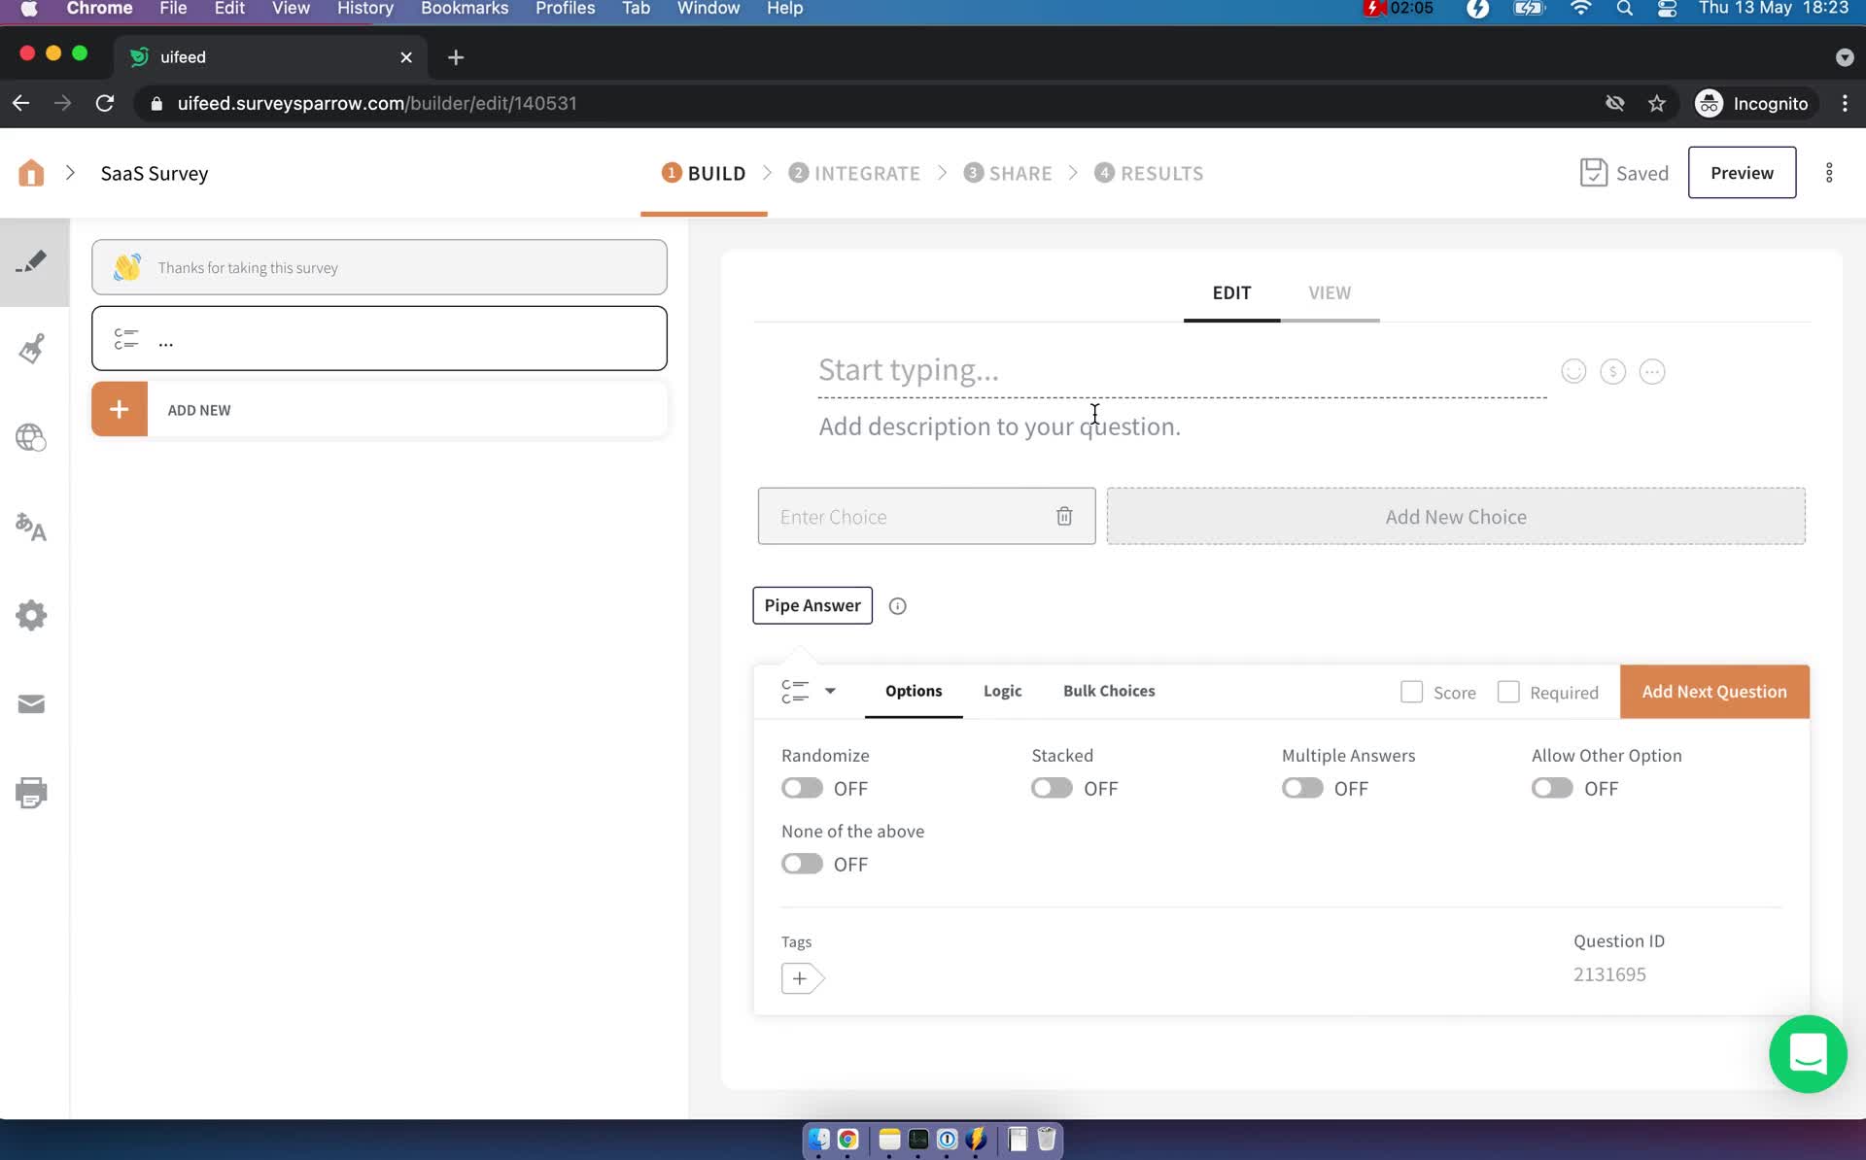Click the Pipe Answer info icon
The width and height of the screenshot is (1866, 1160).
point(897,605)
